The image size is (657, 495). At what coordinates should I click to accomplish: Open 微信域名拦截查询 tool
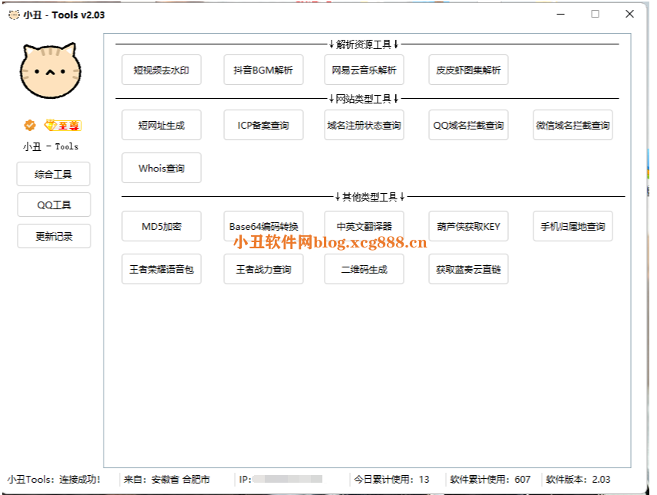click(x=573, y=125)
